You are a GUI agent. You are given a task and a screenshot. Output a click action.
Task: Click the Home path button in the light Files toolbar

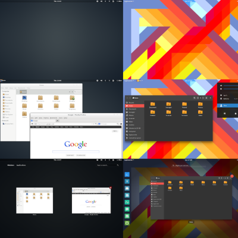[x=23, y=92]
